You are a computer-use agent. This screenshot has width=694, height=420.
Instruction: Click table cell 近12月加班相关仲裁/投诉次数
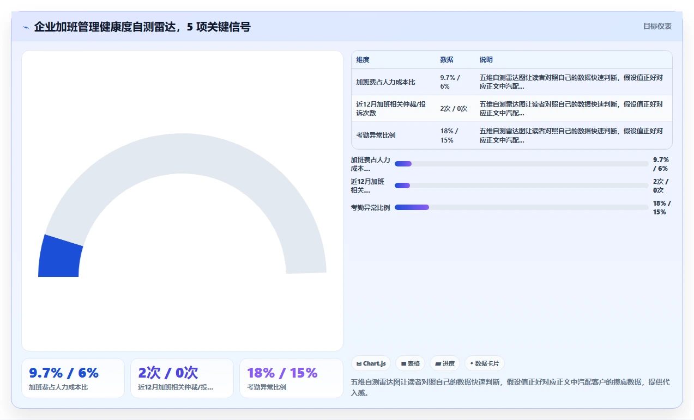(391, 108)
